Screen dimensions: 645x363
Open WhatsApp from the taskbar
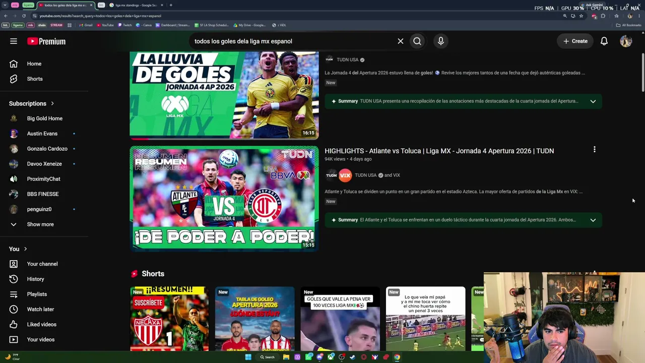click(308, 357)
